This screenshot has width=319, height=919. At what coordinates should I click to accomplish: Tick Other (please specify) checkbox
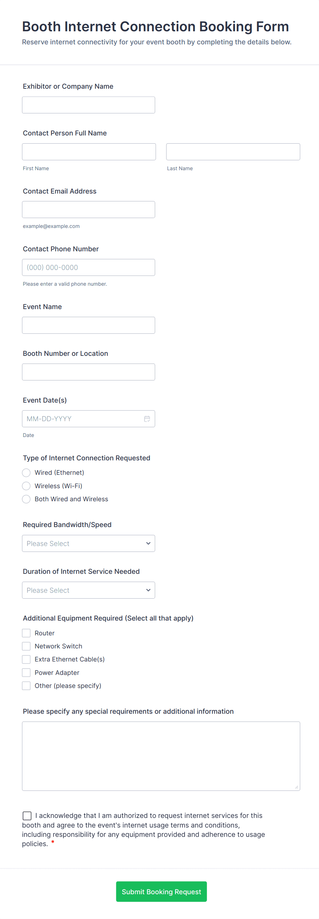[26, 686]
